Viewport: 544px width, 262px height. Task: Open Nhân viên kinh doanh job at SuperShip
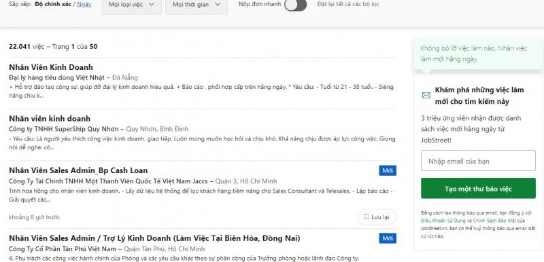[x=50, y=119]
